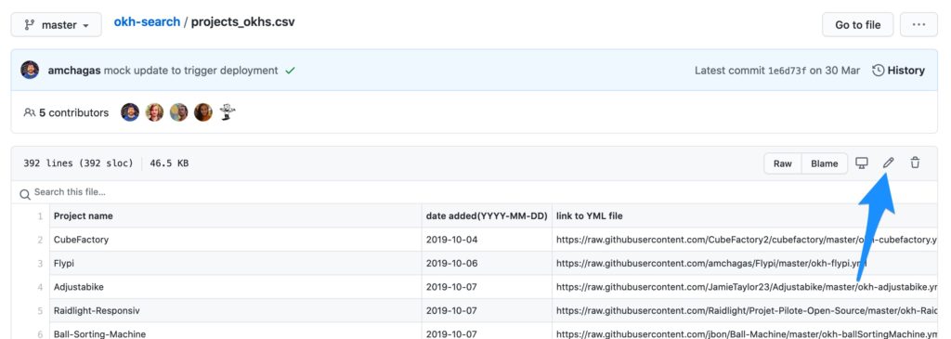Select the okh-flypi.yml link cell
The width and height of the screenshot is (951, 339).
pyautogui.click(x=745, y=263)
